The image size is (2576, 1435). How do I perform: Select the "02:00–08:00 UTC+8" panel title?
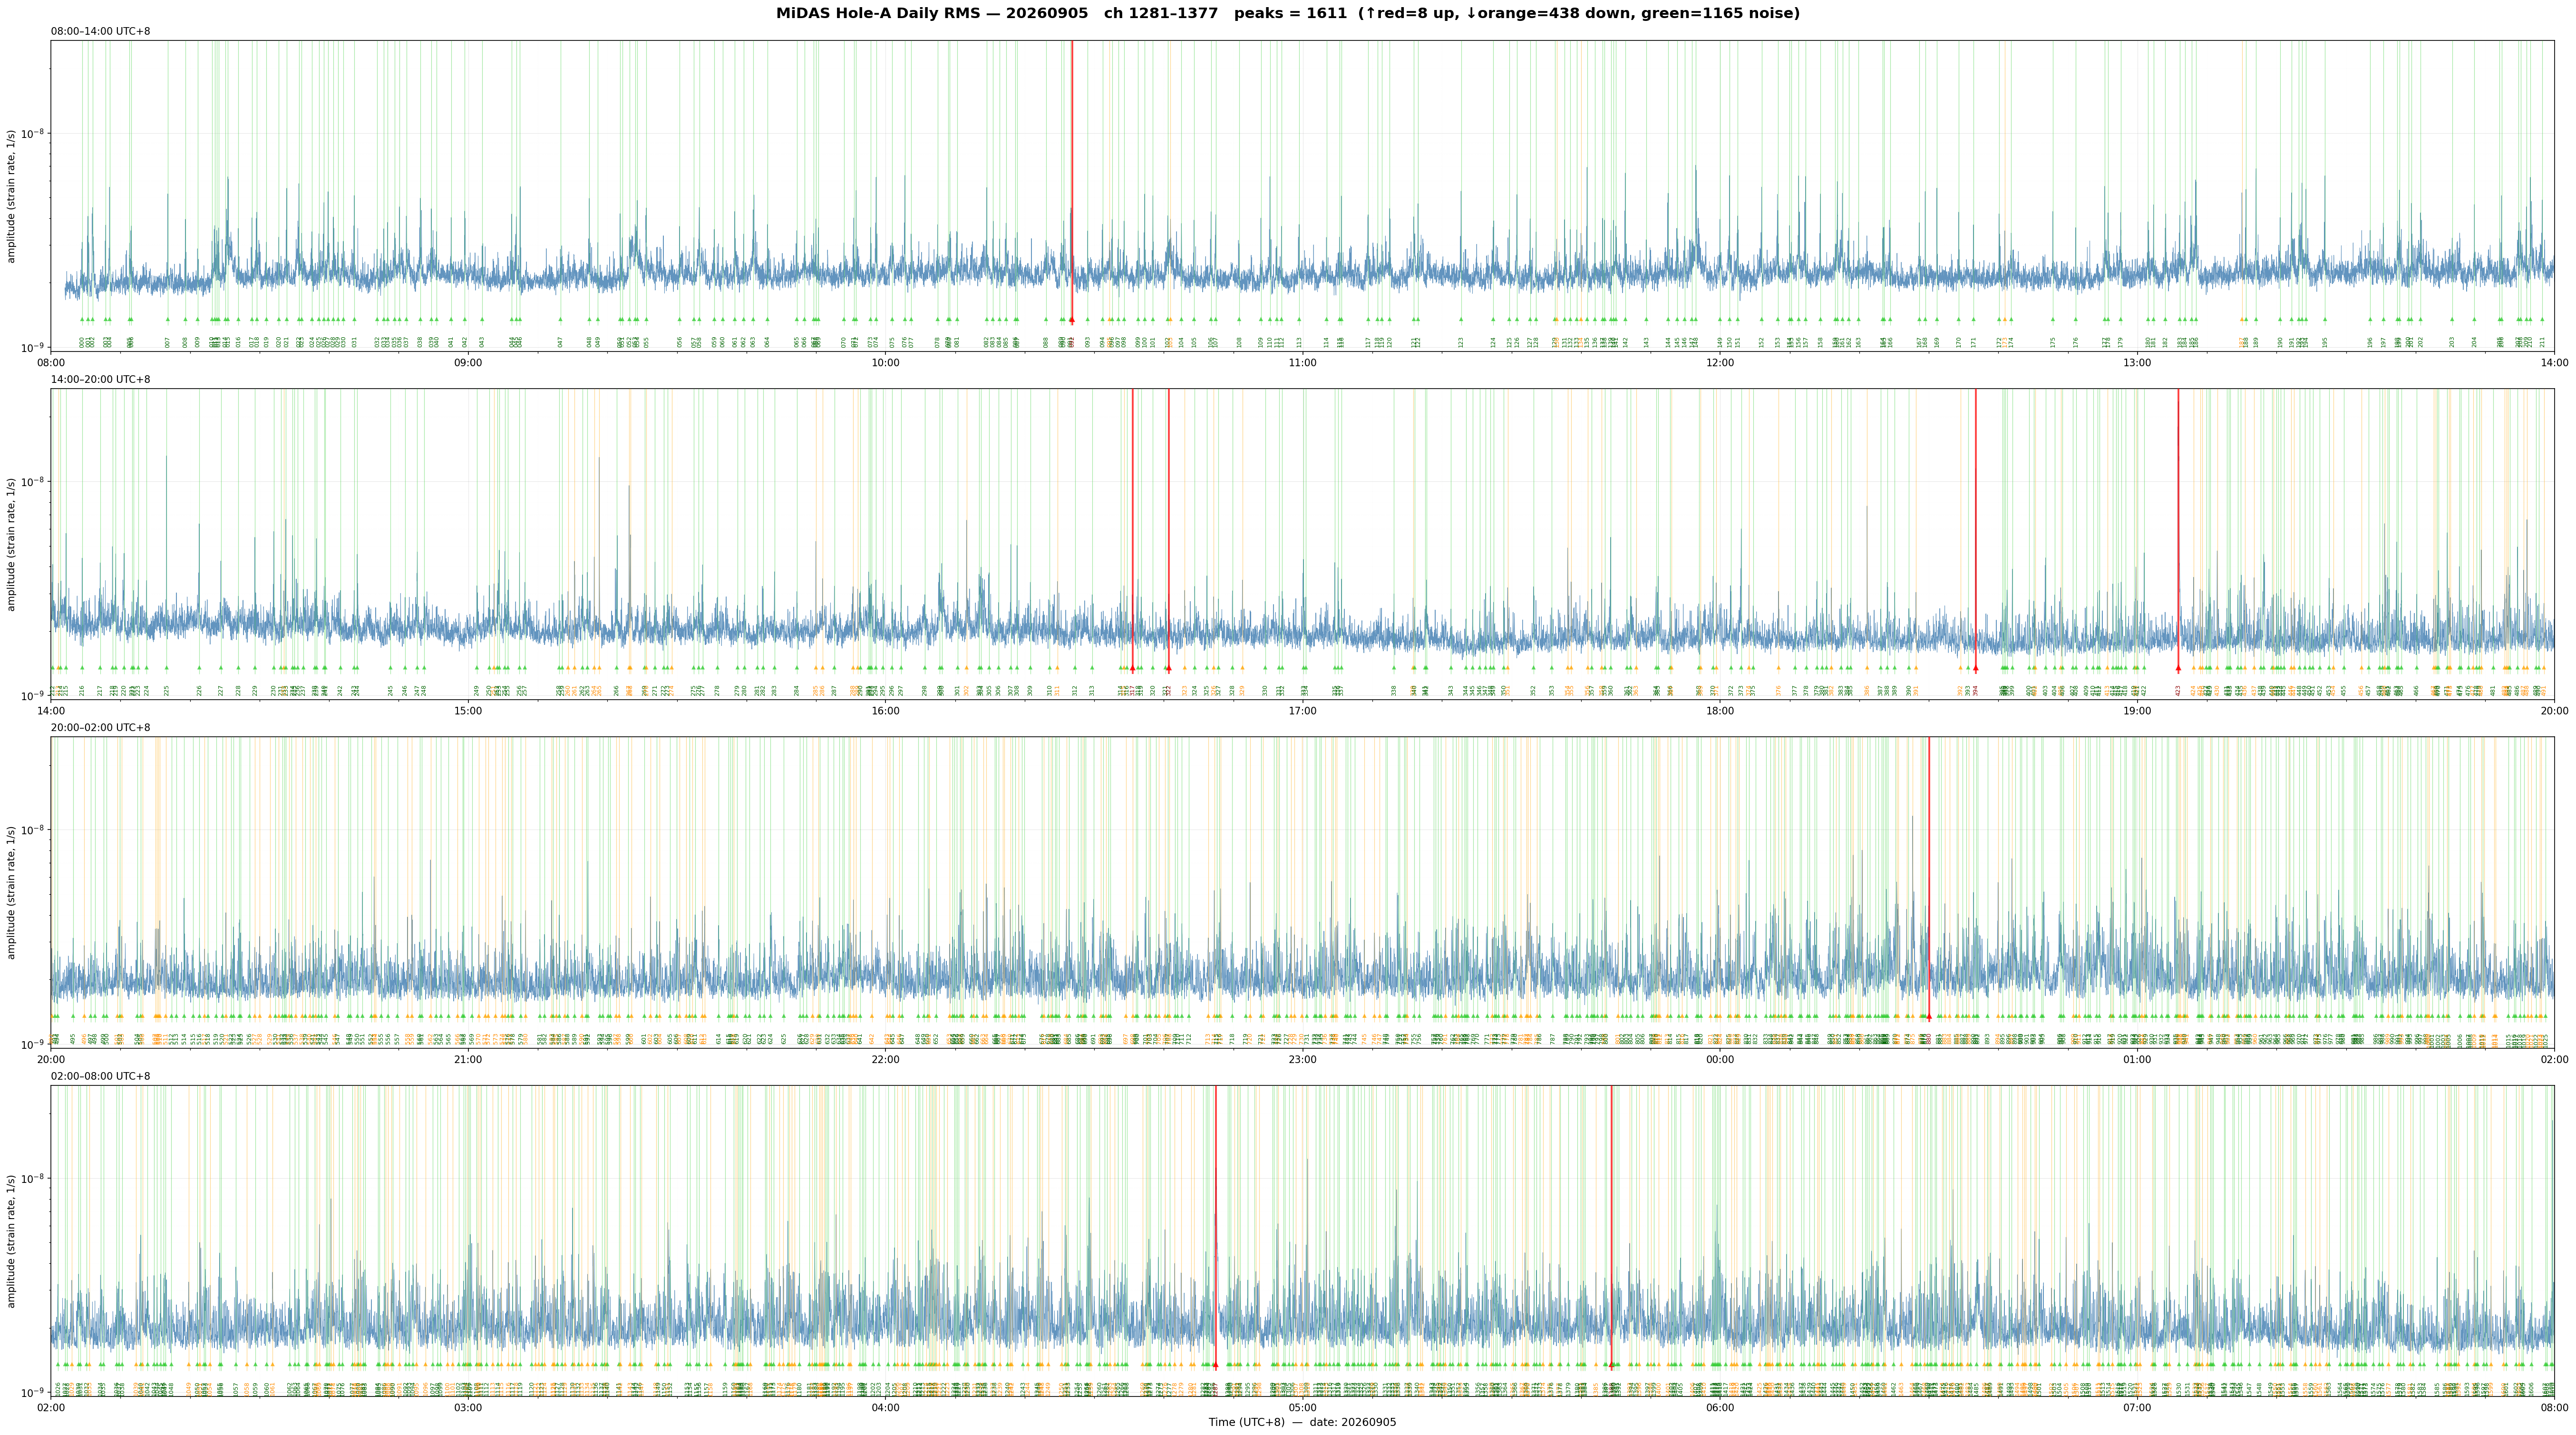click(x=101, y=1076)
